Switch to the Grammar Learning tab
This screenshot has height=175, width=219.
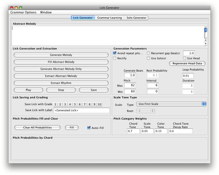coord(109,18)
